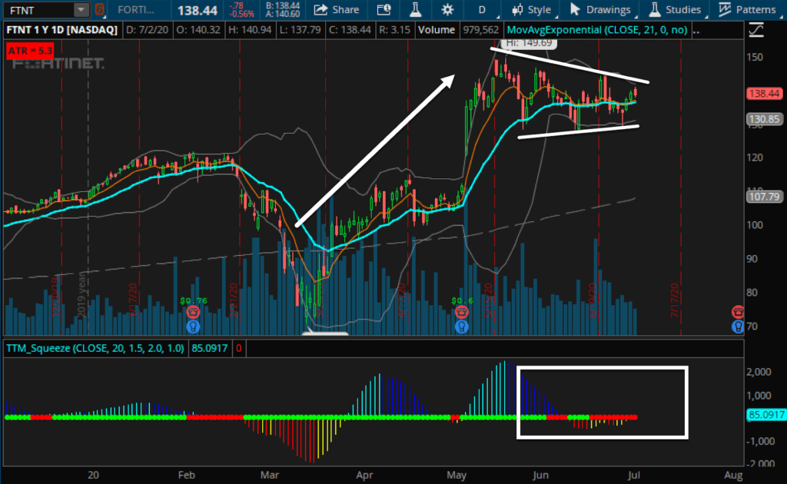Click the 107.79 price axis bubble
787x484 pixels.
click(763, 197)
